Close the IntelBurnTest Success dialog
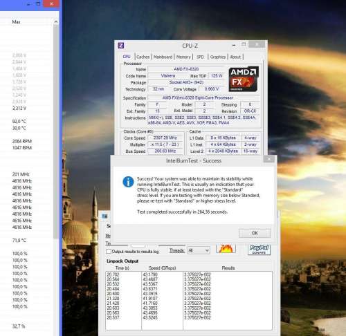 pos(268,159)
